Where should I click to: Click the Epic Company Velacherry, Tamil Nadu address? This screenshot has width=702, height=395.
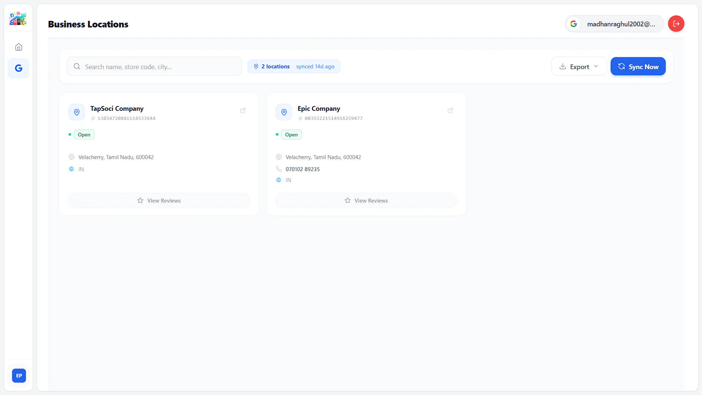(x=323, y=157)
